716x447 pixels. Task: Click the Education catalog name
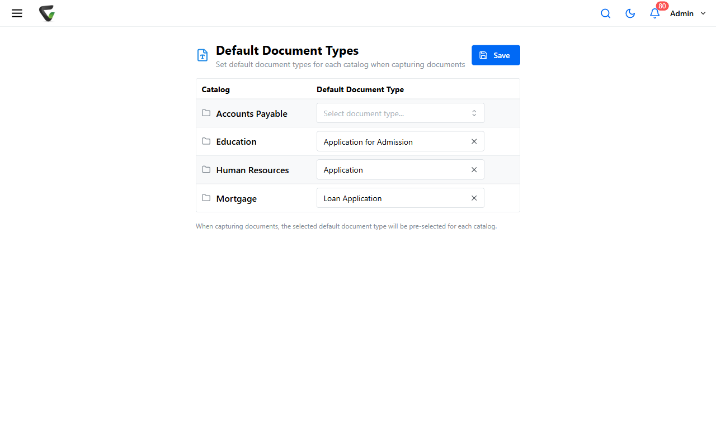(x=237, y=142)
